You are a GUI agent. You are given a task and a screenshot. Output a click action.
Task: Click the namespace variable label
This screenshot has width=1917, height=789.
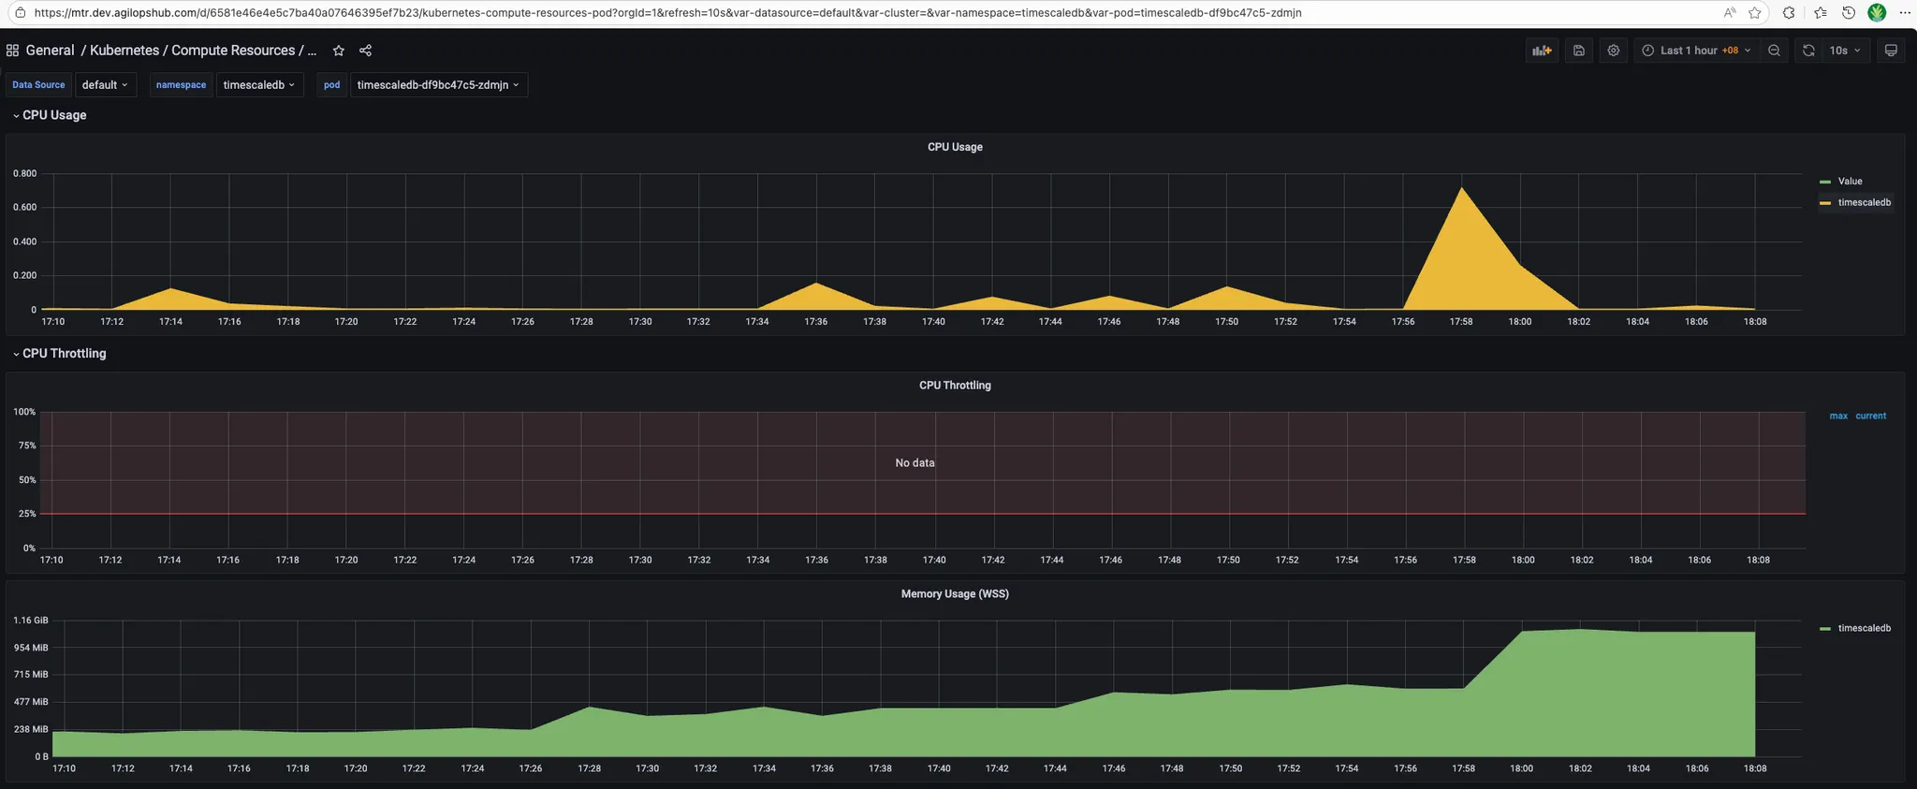(x=181, y=85)
